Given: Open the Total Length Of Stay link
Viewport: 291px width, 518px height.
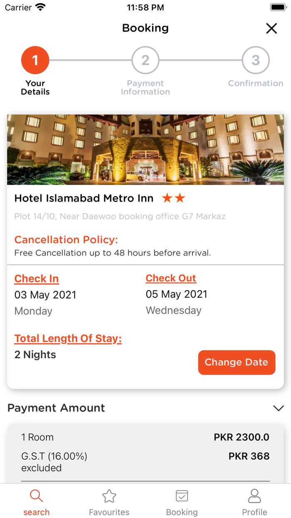Looking at the screenshot, I should (68, 339).
